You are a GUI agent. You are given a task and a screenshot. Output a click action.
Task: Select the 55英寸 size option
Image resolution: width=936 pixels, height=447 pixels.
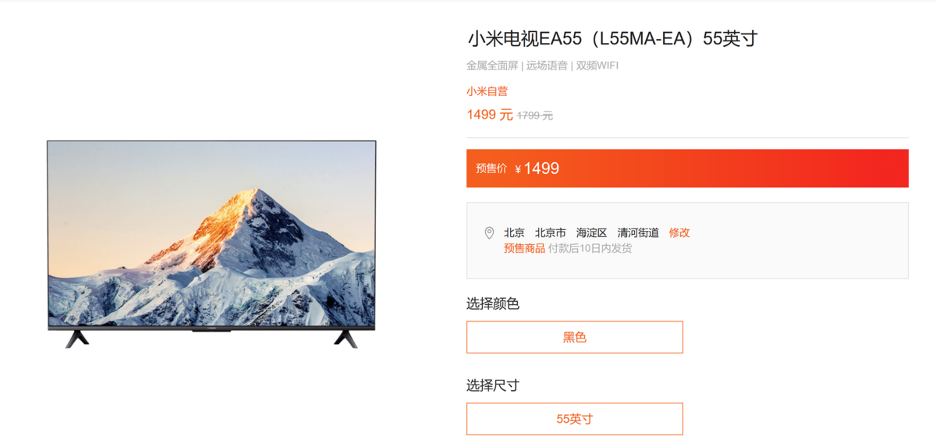tap(575, 419)
